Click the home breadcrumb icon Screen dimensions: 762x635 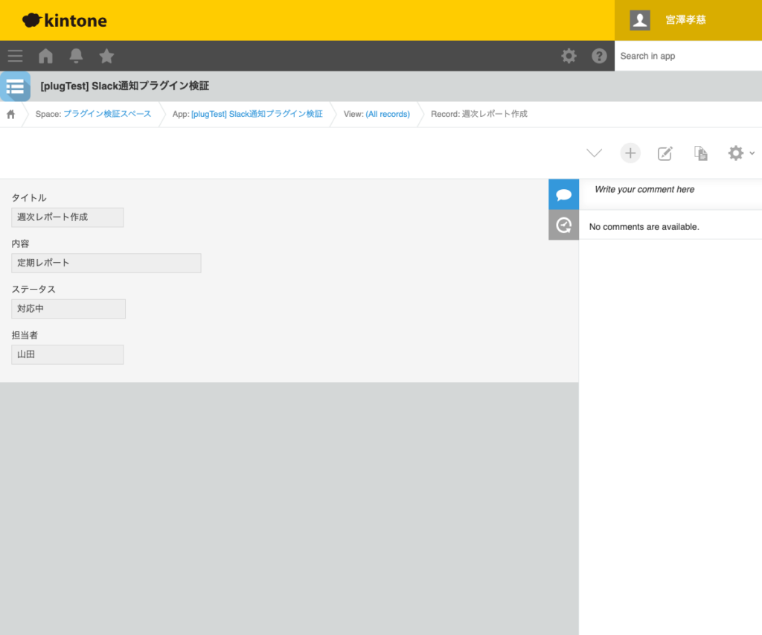10,114
